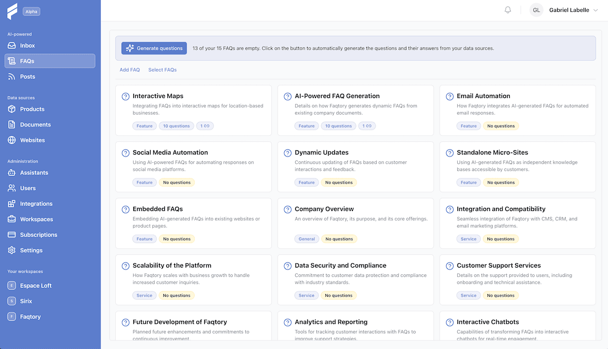Click the Integrations blocks icon in sidebar

(x=11, y=203)
